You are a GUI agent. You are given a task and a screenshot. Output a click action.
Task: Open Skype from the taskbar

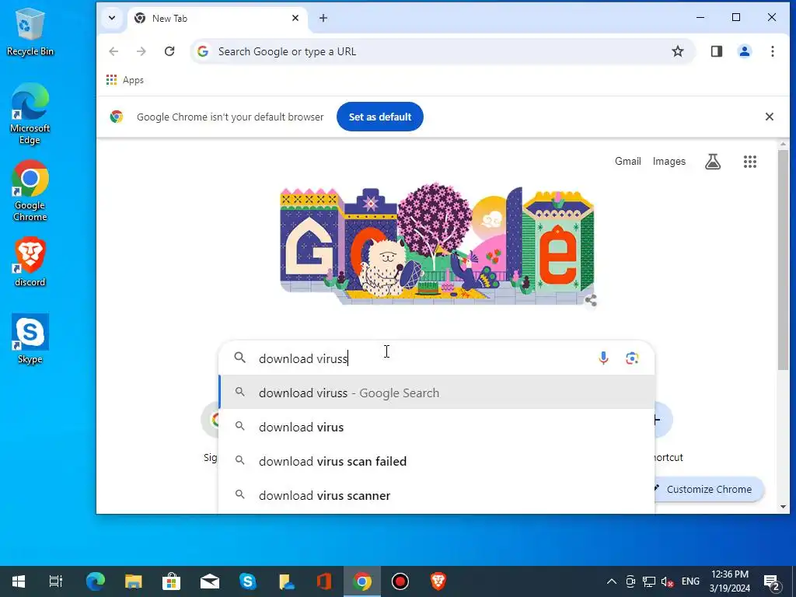click(247, 581)
